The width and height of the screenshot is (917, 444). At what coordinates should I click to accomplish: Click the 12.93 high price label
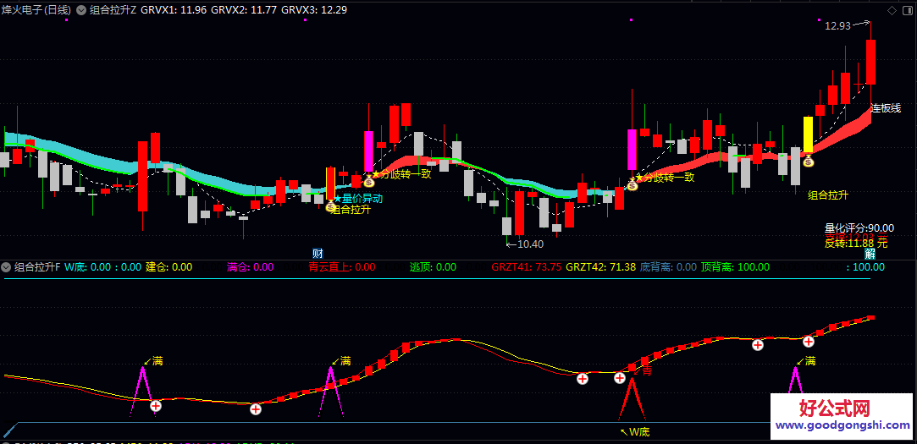tap(838, 26)
